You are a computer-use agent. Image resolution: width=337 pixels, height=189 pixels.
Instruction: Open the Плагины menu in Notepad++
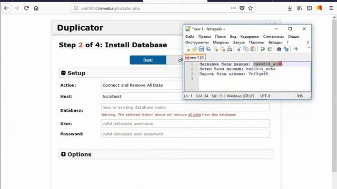pos(256,43)
